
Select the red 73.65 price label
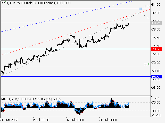pyautogui.click(x=156, y=49)
